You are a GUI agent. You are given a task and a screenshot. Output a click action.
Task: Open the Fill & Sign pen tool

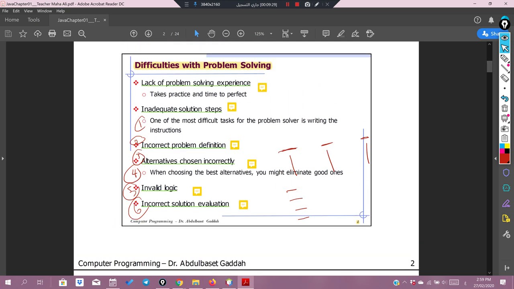tap(506, 204)
